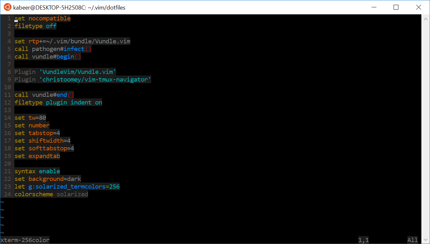Click the 'set number' line
This screenshot has height=244, width=430.
32,126
